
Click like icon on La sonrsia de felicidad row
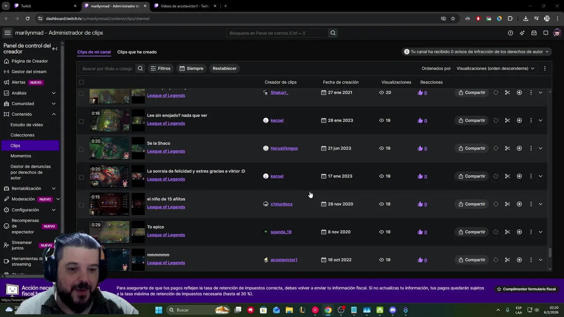click(x=420, y=176)
